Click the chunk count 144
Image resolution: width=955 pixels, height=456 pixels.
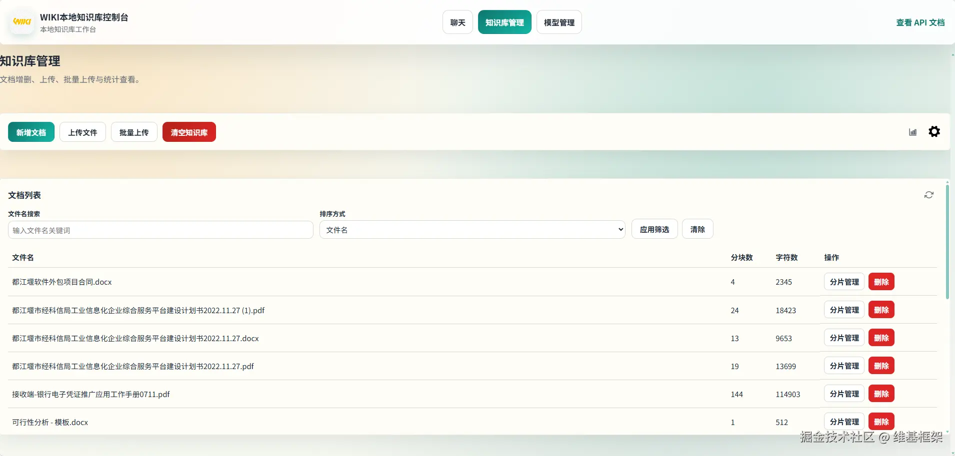point(736,394)
